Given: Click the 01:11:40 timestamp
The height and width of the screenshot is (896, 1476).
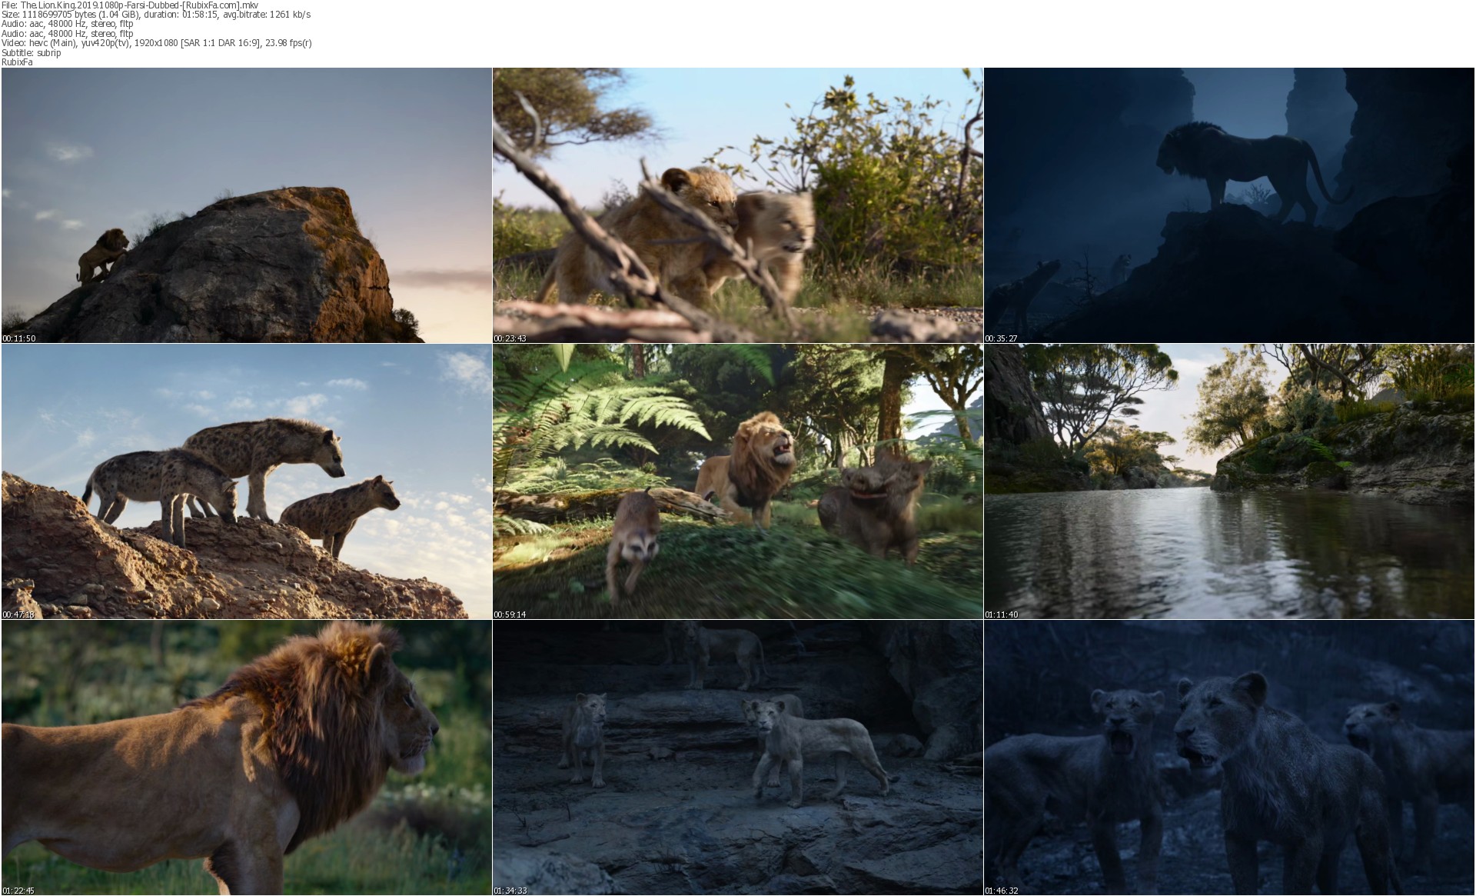Looking at the screenshot, I should (x=1002, y=615).
